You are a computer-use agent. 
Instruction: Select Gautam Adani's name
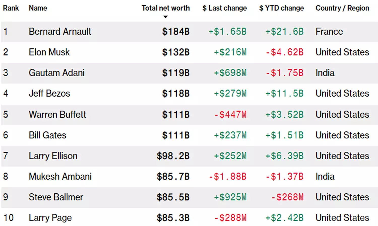(57, 73)
